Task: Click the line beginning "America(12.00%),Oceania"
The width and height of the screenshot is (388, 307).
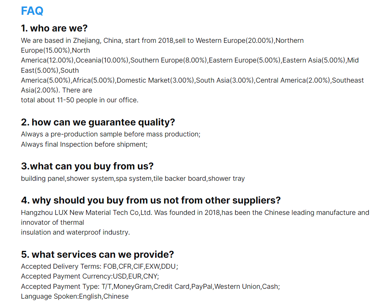Action: click(x=190, y=60)
